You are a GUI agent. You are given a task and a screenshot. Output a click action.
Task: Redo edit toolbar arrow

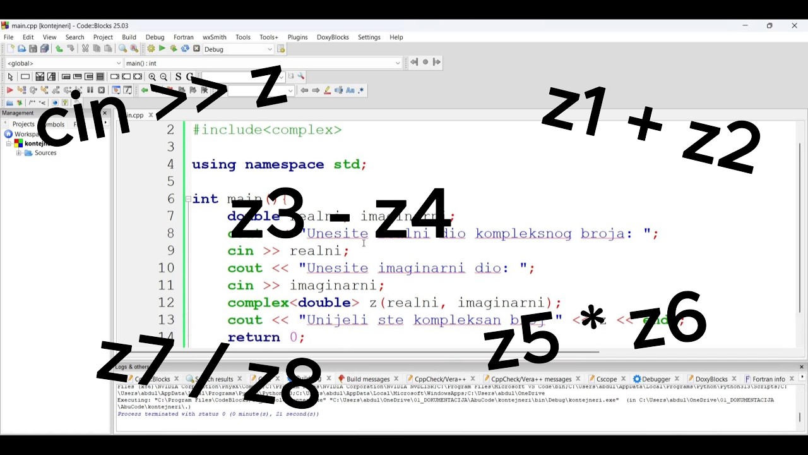pos(71,49)
